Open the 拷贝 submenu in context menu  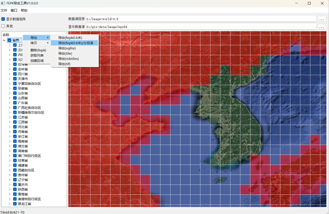click(x=37, y=43)
